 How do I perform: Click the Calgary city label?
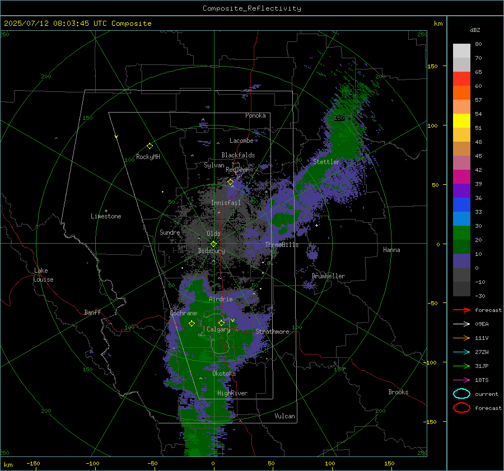coord(218,329)
